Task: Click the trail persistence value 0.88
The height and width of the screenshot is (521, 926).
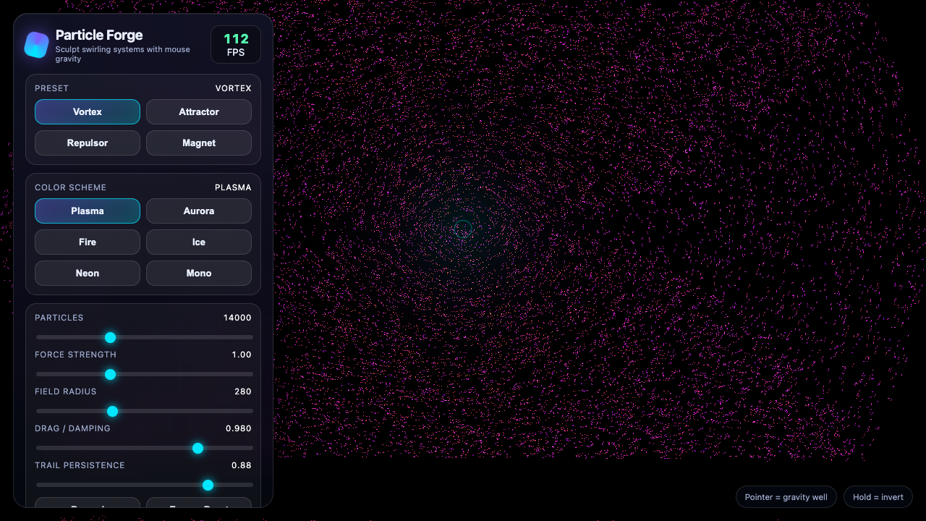Action: (x=242, y=465)
